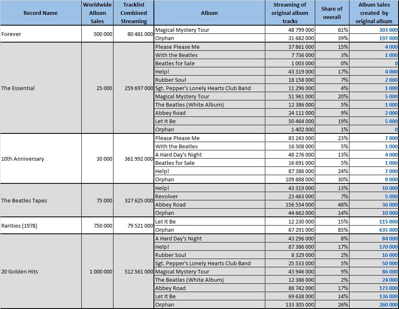
Task: Click the 'Tracklist Combined Streaming' header
Action: [x=134, y=13]
